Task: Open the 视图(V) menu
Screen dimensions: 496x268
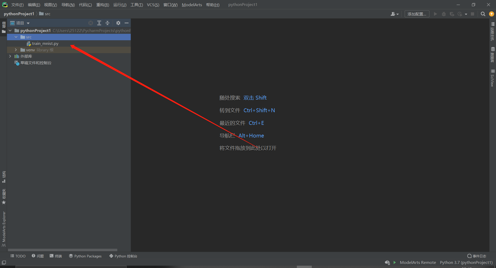Action: (x=50, y=5)
